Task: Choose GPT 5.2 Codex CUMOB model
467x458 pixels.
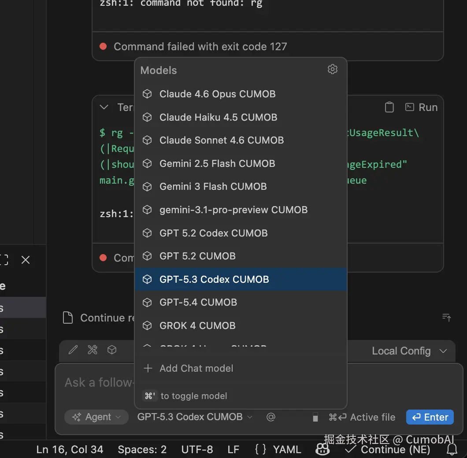Action: [x=241, y=233]
